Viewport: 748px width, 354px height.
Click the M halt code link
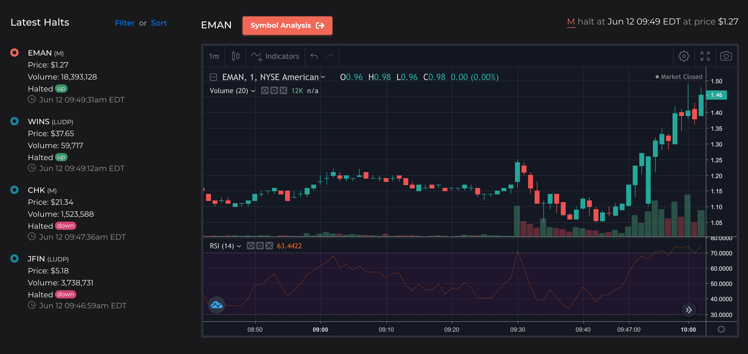coord(571,22)
